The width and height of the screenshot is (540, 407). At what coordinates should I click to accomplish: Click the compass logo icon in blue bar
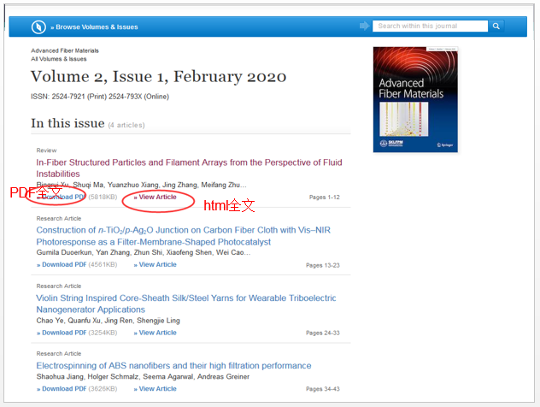click(38, 27)
